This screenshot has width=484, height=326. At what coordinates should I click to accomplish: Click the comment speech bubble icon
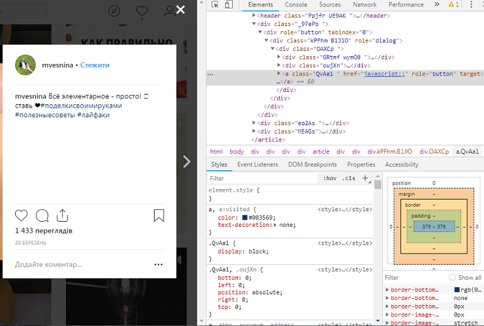click(42, 215)
